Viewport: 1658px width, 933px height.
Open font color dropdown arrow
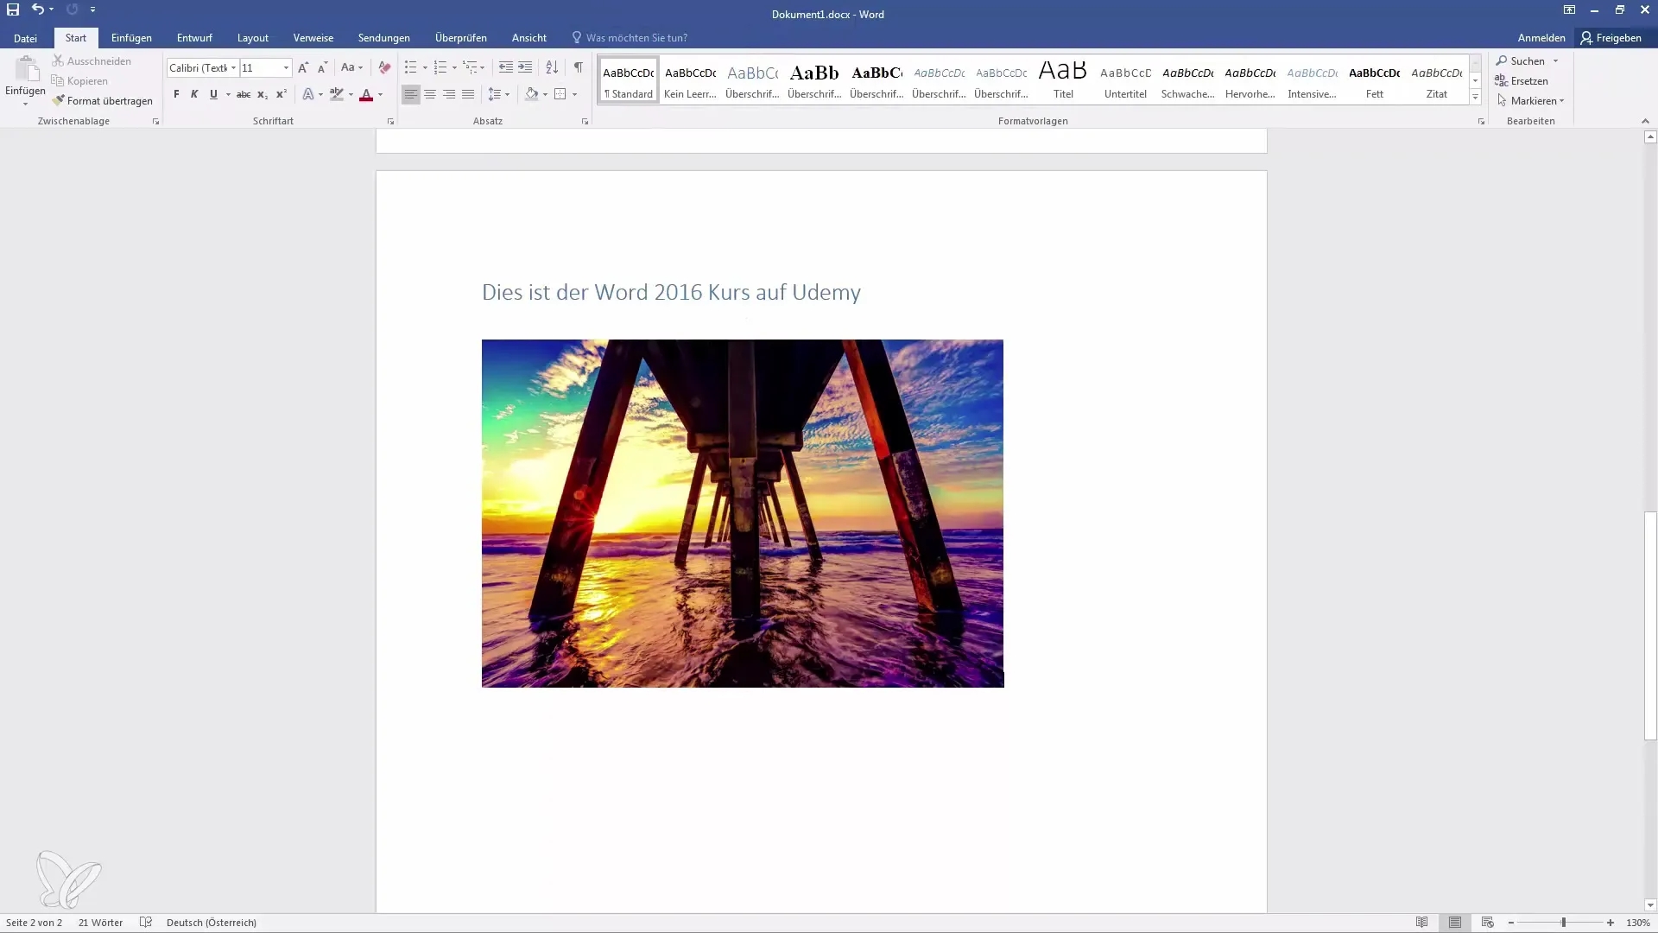click(380, 94)
